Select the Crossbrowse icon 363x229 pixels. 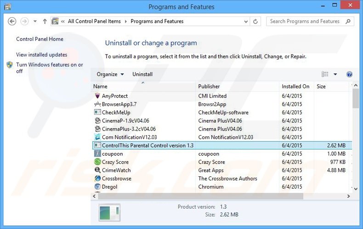coord(97,179)
